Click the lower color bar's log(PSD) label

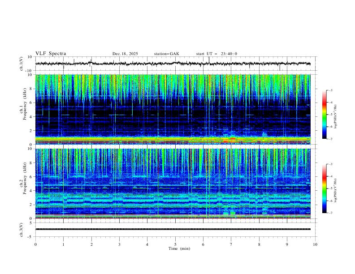tap(335, 191)
